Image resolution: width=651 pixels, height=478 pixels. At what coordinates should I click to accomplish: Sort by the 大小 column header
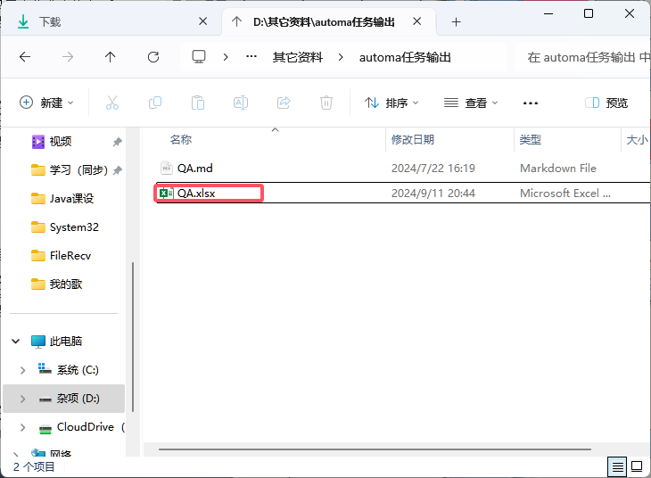pyautogui.click(x=637, y=139)
